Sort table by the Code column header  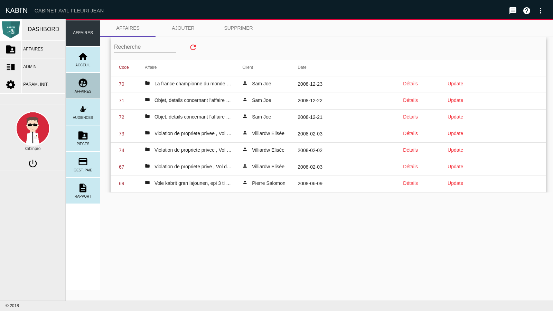coord(124,67)
